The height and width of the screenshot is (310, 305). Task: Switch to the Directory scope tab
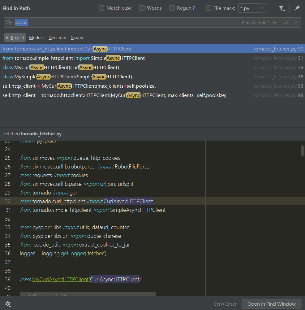[x=57, y=37]
